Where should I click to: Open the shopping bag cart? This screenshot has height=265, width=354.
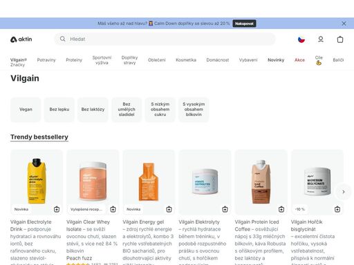(340, 39)
